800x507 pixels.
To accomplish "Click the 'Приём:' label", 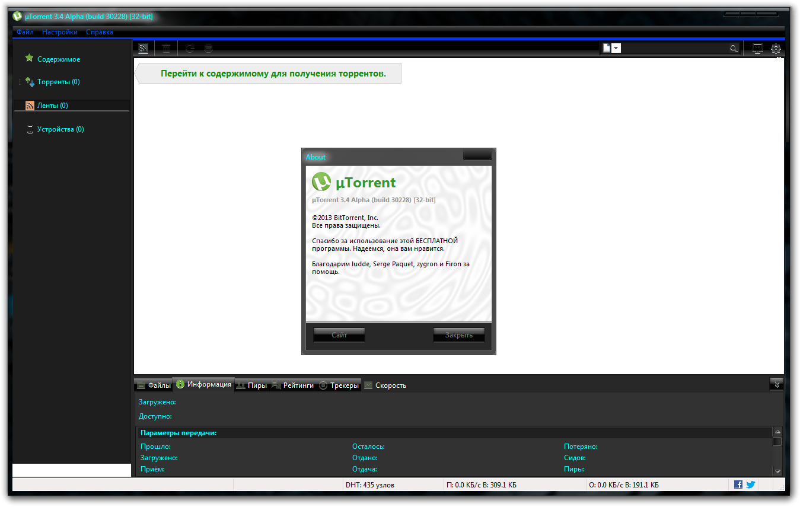I will [153, 469].
